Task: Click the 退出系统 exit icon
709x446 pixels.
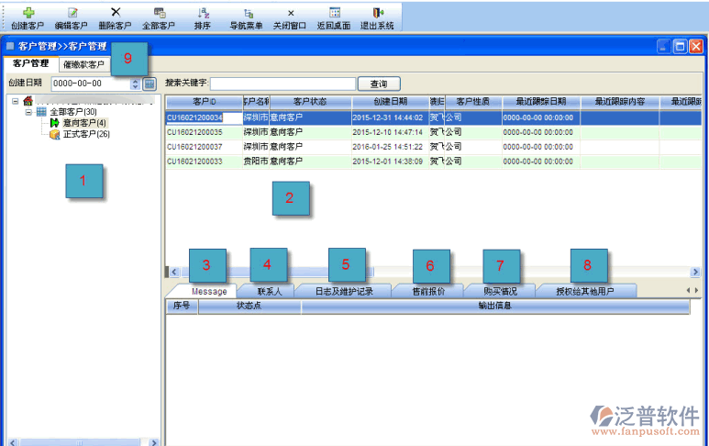Action: click(378, 13)
